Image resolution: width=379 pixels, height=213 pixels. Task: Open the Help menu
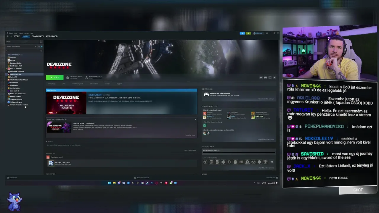point(31,33)
